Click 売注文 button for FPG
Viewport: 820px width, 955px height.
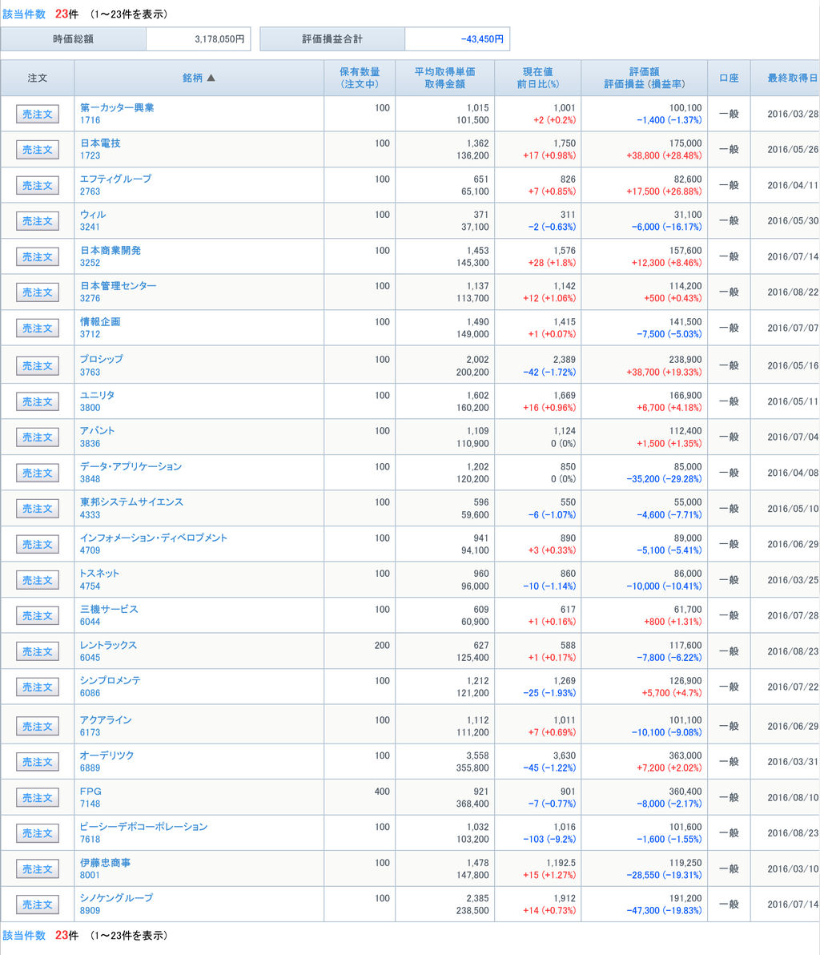tap(37, 798)
